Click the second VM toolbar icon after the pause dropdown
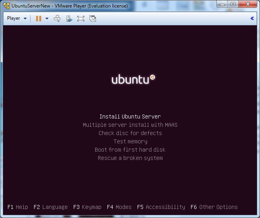This screenshot has width=260, height=218. click(69, 18)
